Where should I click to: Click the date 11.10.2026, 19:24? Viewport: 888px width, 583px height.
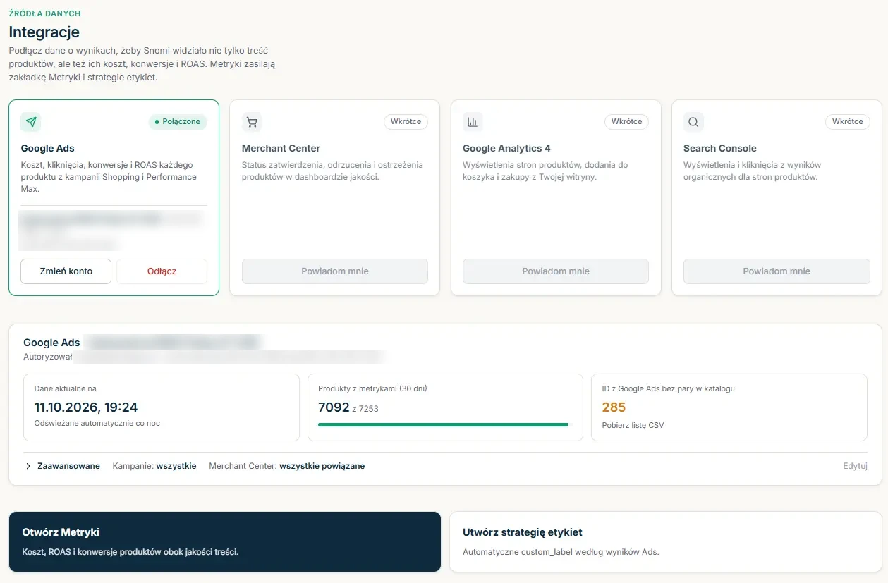click(x=86, y=407)
